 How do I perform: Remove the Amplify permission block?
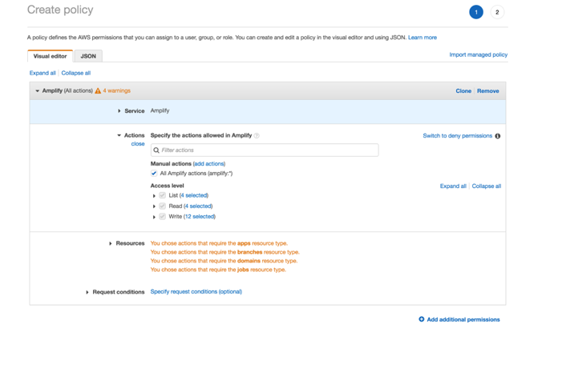(x=488, y=90)
